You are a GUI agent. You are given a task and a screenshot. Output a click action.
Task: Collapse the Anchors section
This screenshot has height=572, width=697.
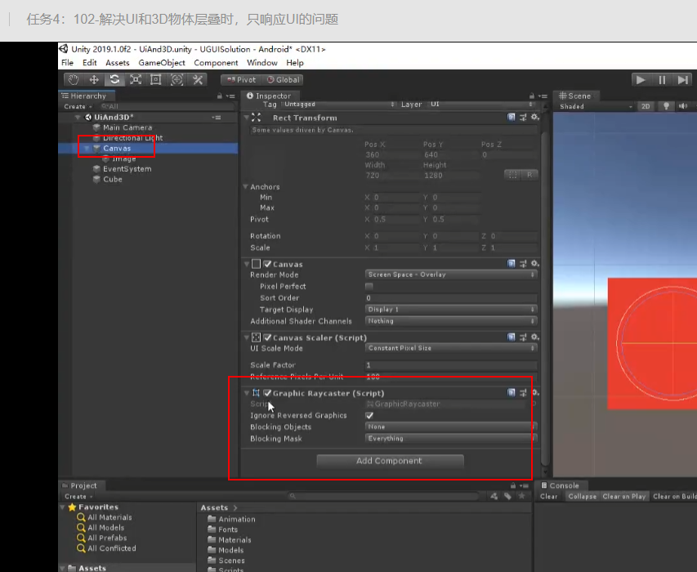tap(245, 186)
